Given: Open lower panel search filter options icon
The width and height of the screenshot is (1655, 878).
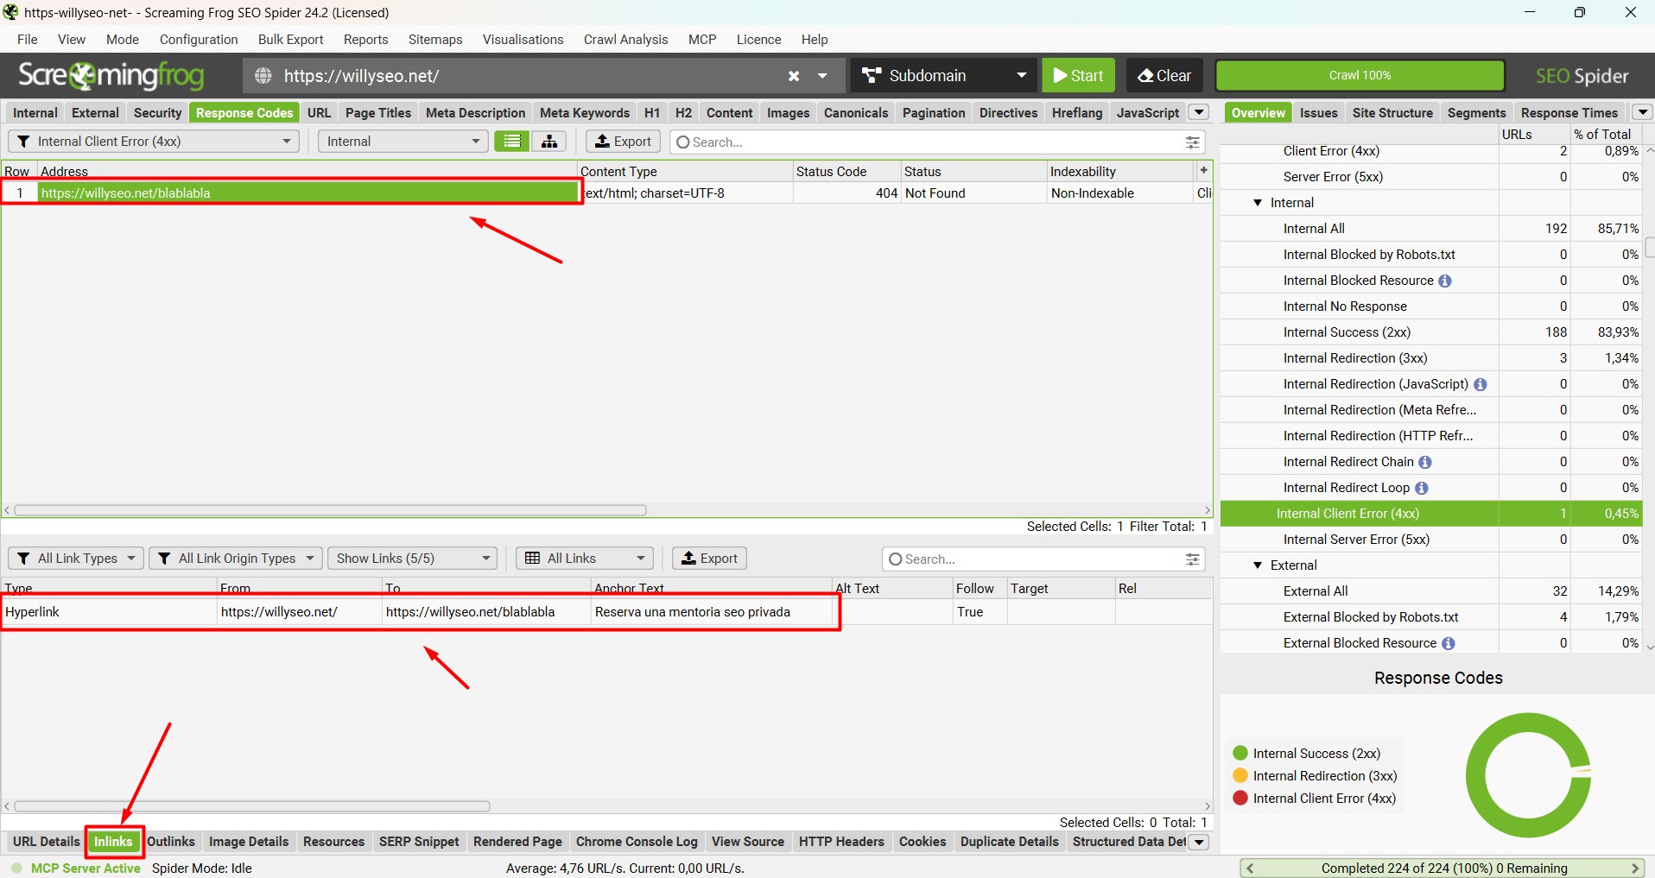Looking at the screenshot, I should click(1193, 559).
